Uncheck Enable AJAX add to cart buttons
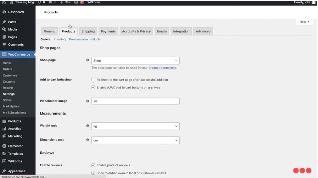The height and width of the screenshot is (178, 318). click(x=93, y=87)
